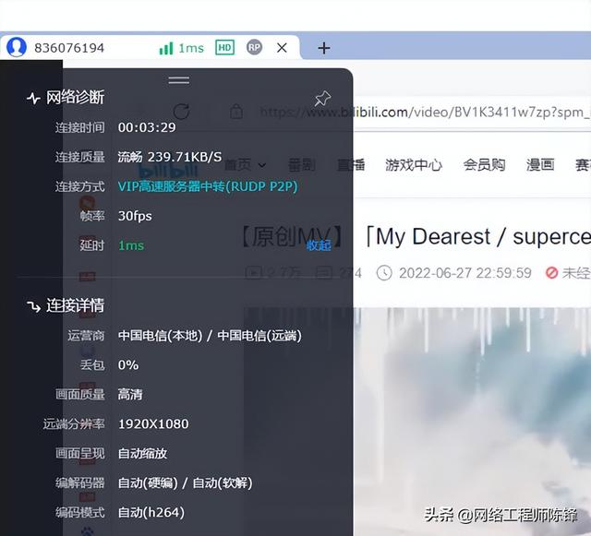Click the VIP高速服务器中转 connection link
The image size is (591, 536).
[x=208, y=186]
